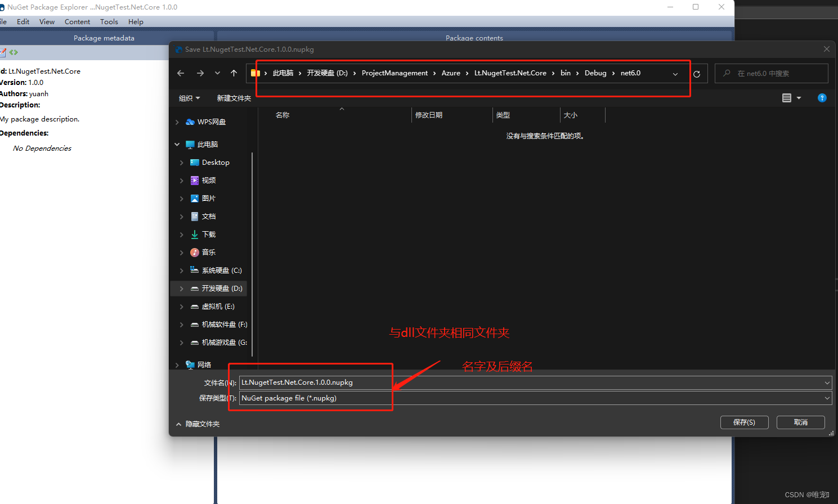Screen dimensions: 838x504
Task: Click 此电脑 in the address path
Action: (x=283, y=73)
